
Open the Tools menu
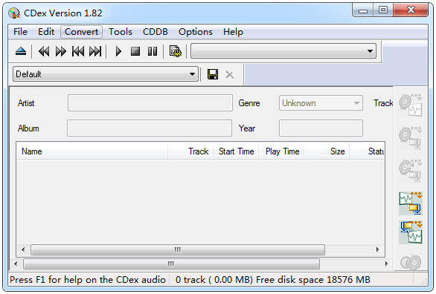coord(120,32)
